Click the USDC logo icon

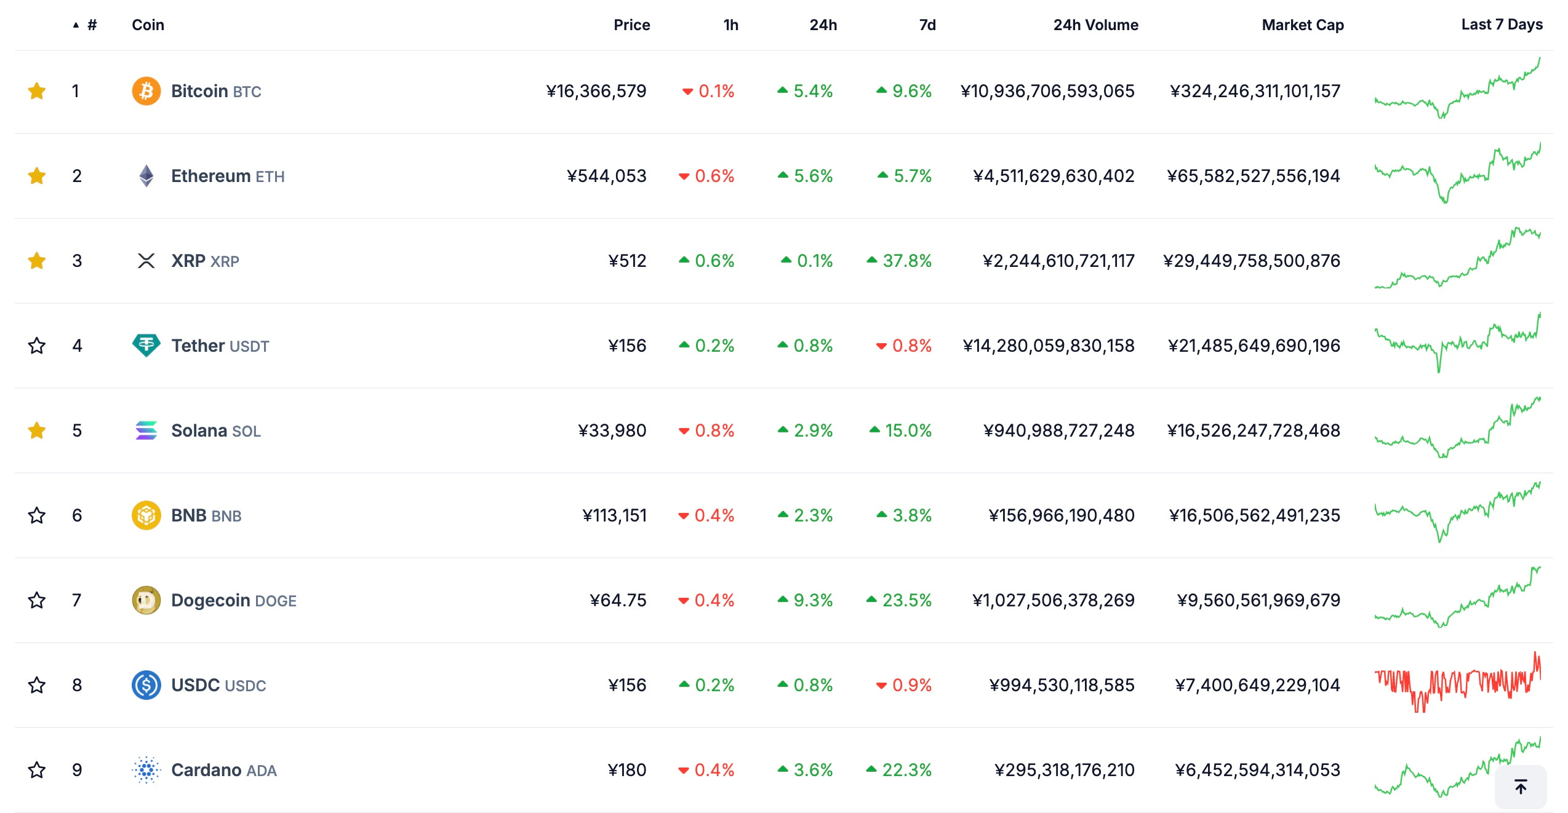point(146,685)
